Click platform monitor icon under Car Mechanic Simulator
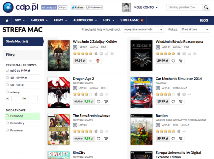Viewport: 214px width, 159px height. [158, 88]
